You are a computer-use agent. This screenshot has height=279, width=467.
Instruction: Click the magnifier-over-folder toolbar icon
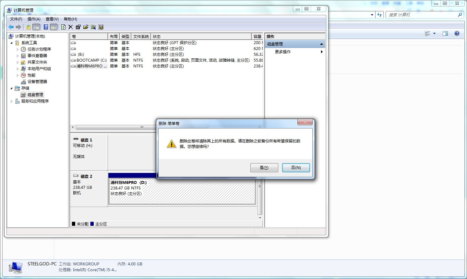[93, 27]
